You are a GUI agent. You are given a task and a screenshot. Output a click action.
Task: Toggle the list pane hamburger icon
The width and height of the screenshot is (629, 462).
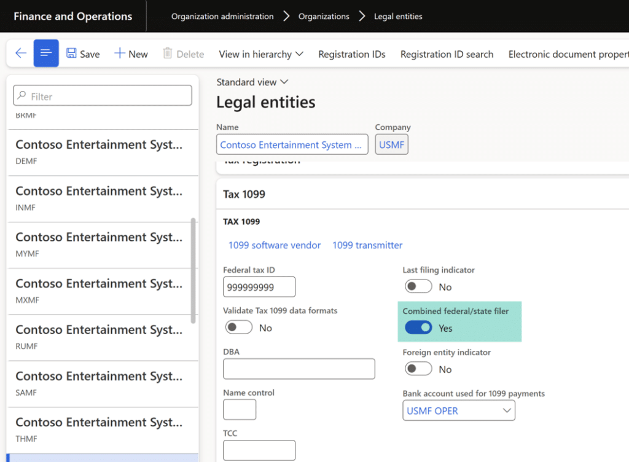pyautogui.click(x=47, y=53)
